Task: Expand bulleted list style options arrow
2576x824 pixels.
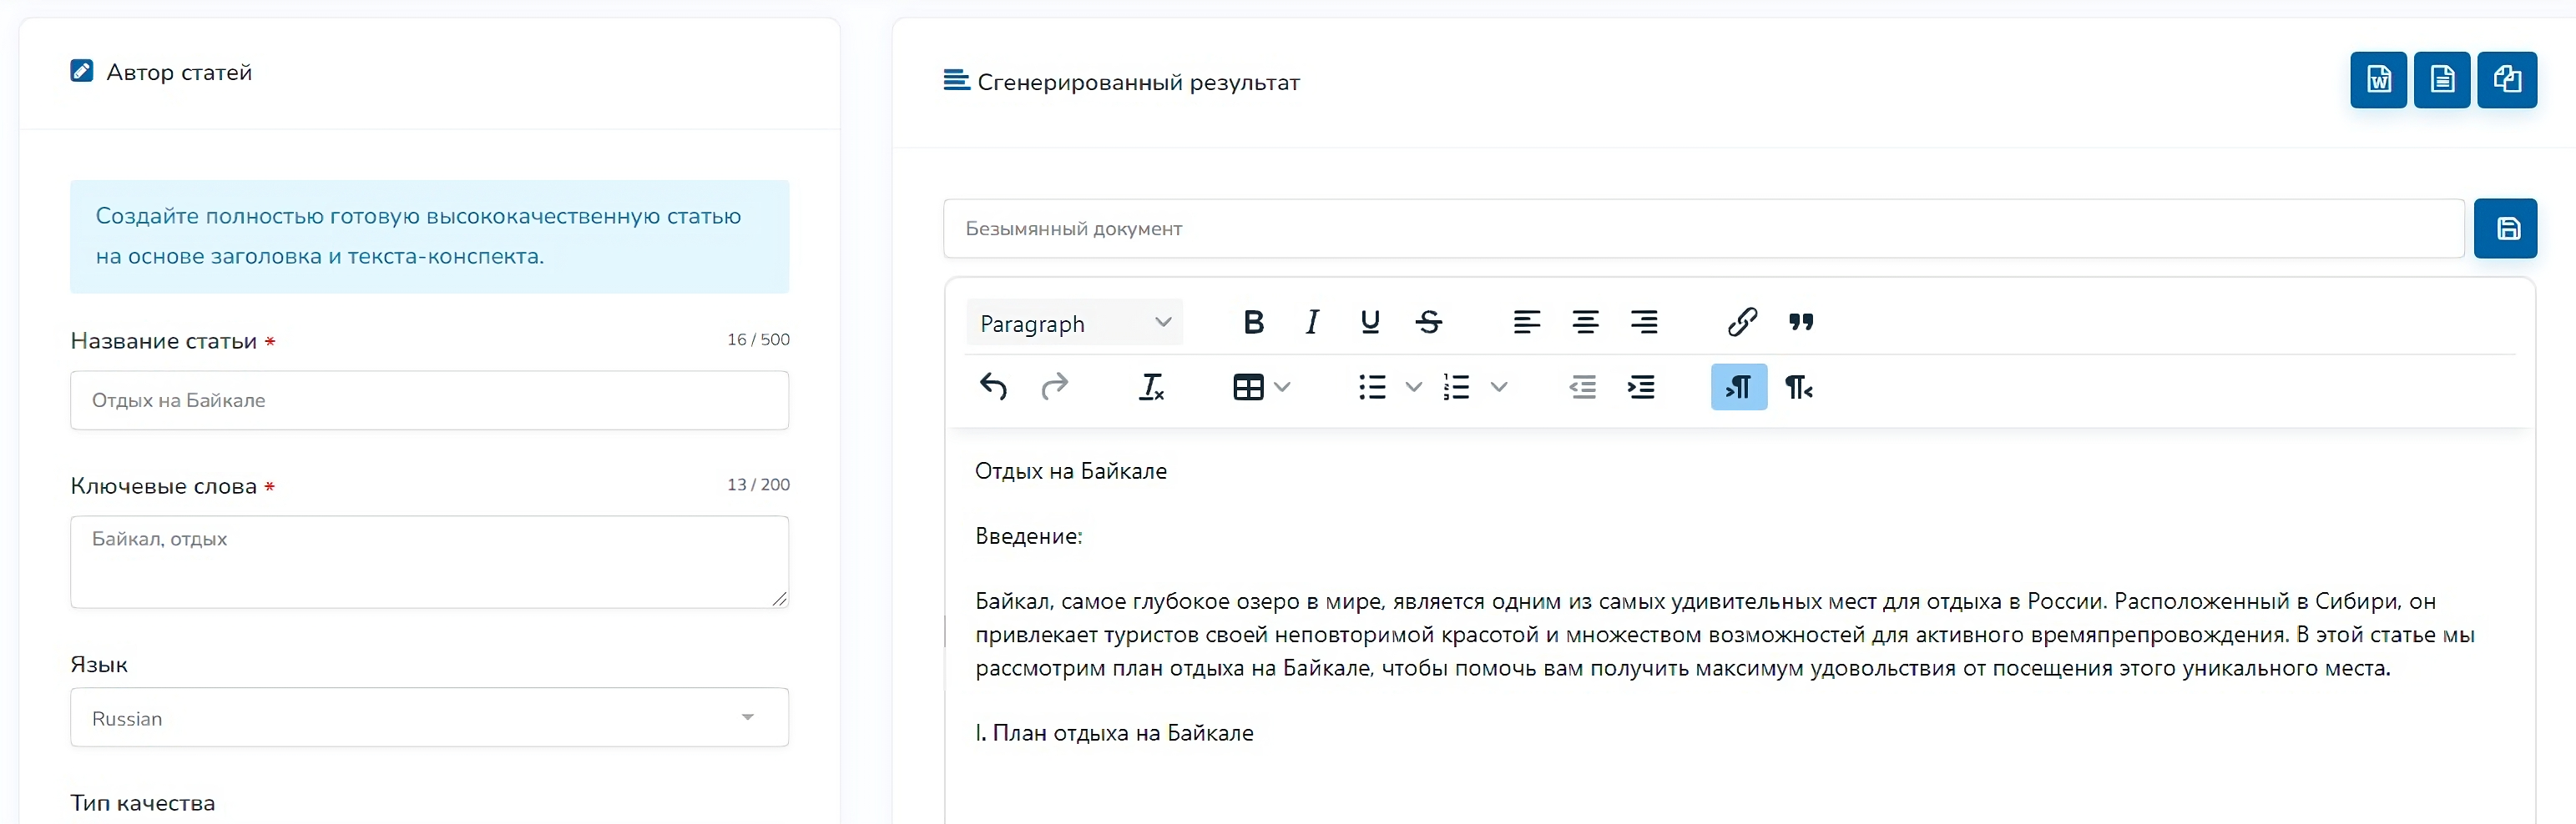Action: [x=1413, y=386]
